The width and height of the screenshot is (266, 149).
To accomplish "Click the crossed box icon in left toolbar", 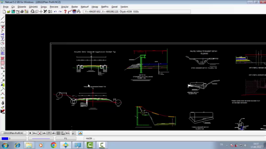I will point(2,49).
